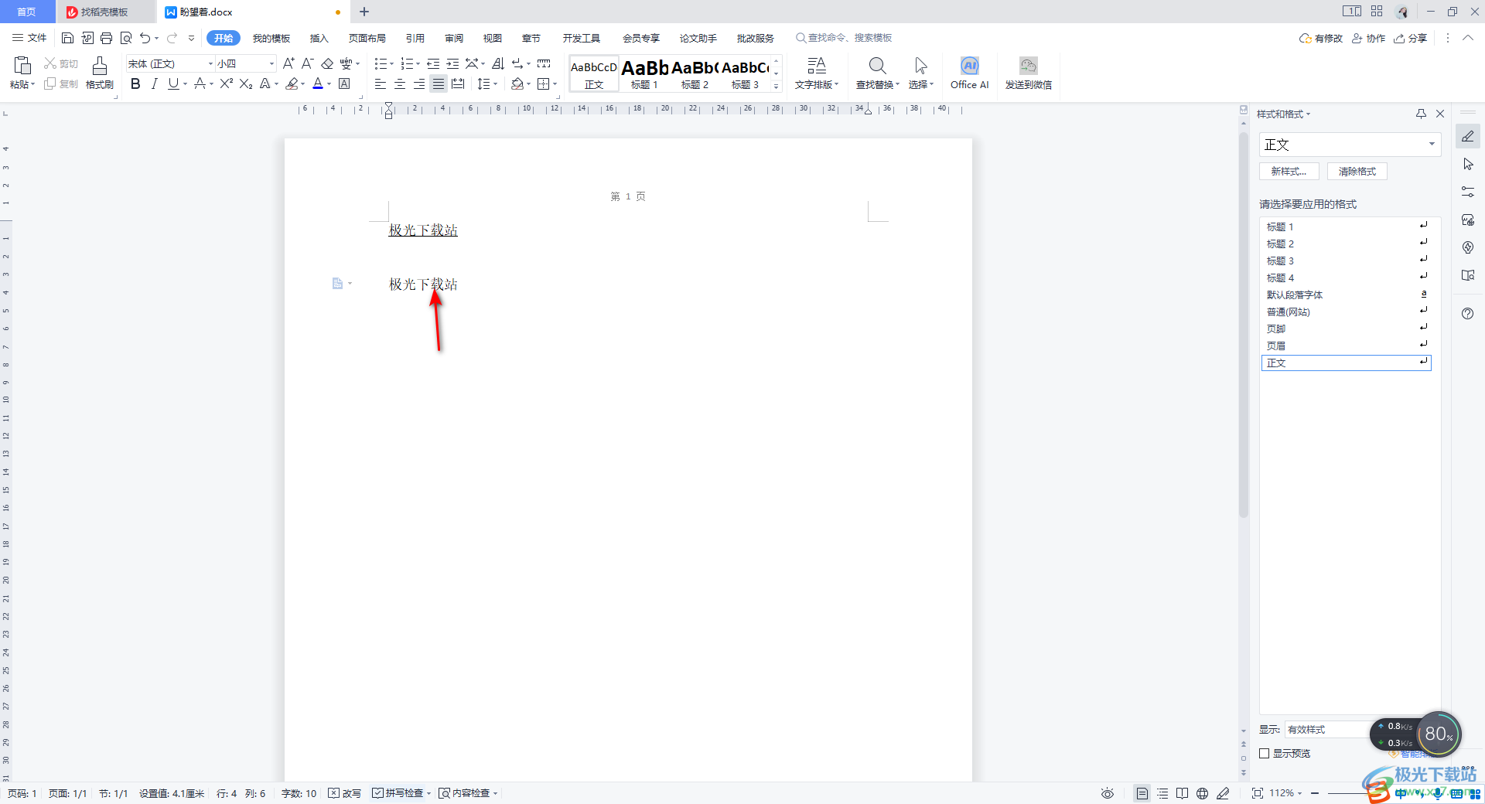Click the Print icon in quick access toolbar
The height and width of the screenshot is (804, 1485).
click(x=107, y=38)
